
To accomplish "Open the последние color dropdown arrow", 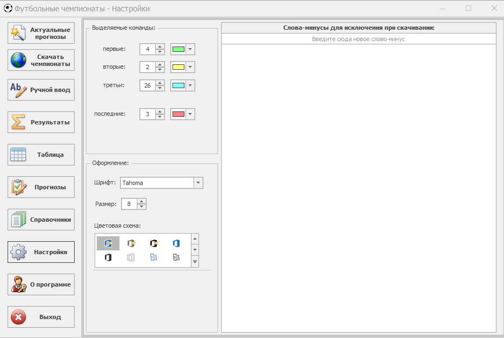I will pos(190,114).
